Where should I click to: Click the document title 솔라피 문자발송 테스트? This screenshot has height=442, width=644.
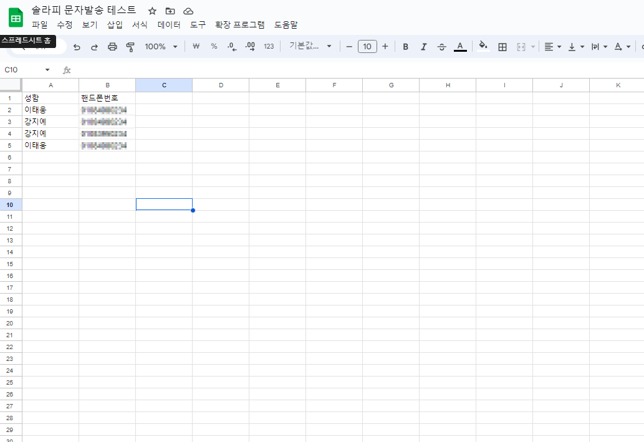point(84,10)
